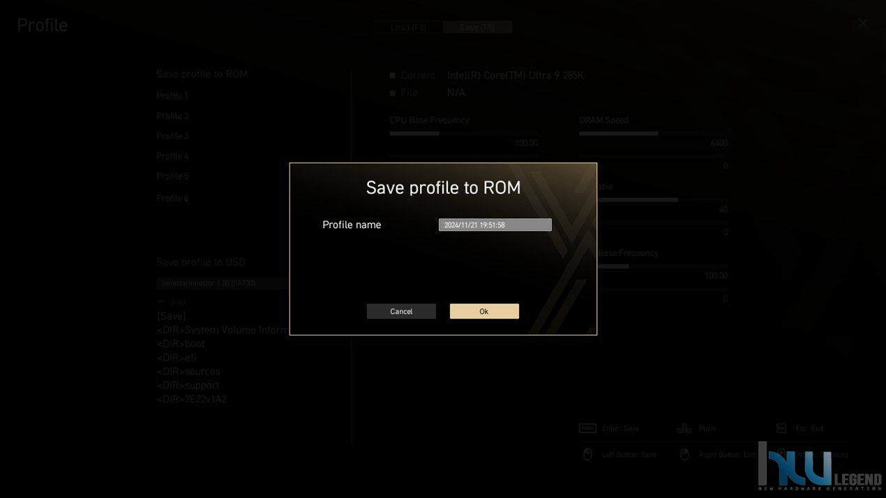
Task: Close the Profile window via X icon
Action: tap(863, 23)
